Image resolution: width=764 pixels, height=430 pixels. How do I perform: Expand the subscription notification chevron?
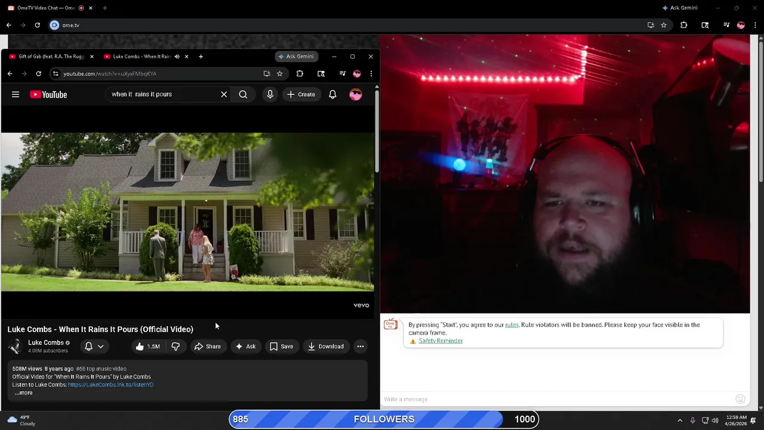tap(100, 346)
